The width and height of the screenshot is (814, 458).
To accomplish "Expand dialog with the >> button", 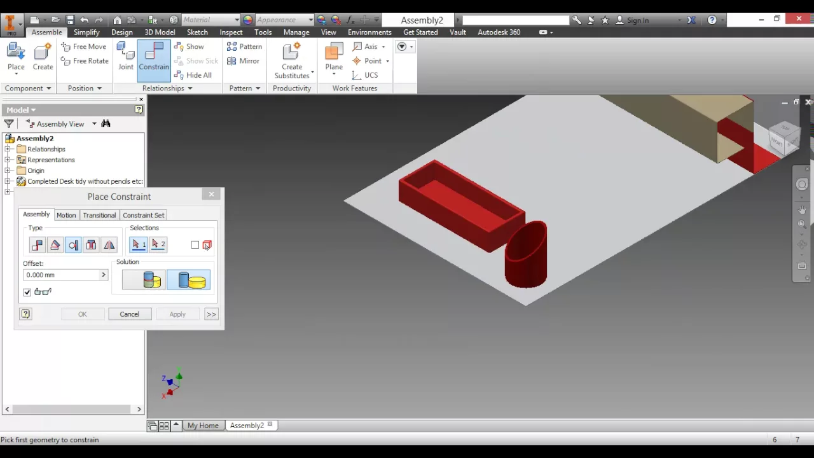I will (211, 314).
